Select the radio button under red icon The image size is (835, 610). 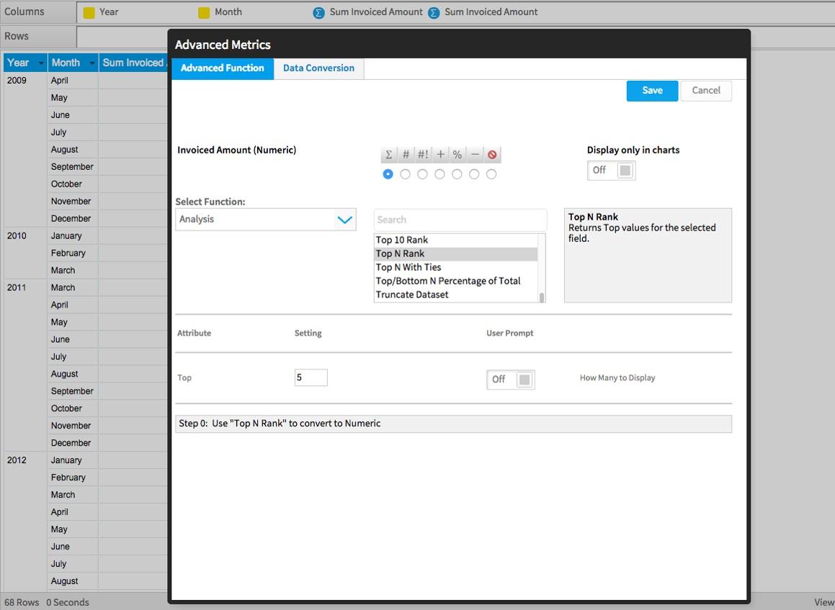coord(491,174)
